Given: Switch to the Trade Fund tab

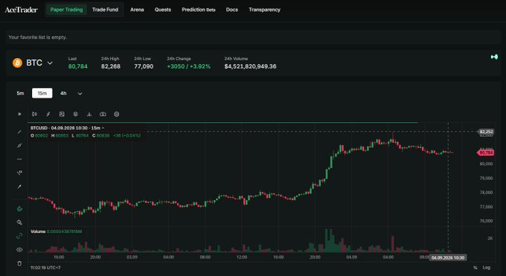Looking at the screenshot, I should point(105,10).
